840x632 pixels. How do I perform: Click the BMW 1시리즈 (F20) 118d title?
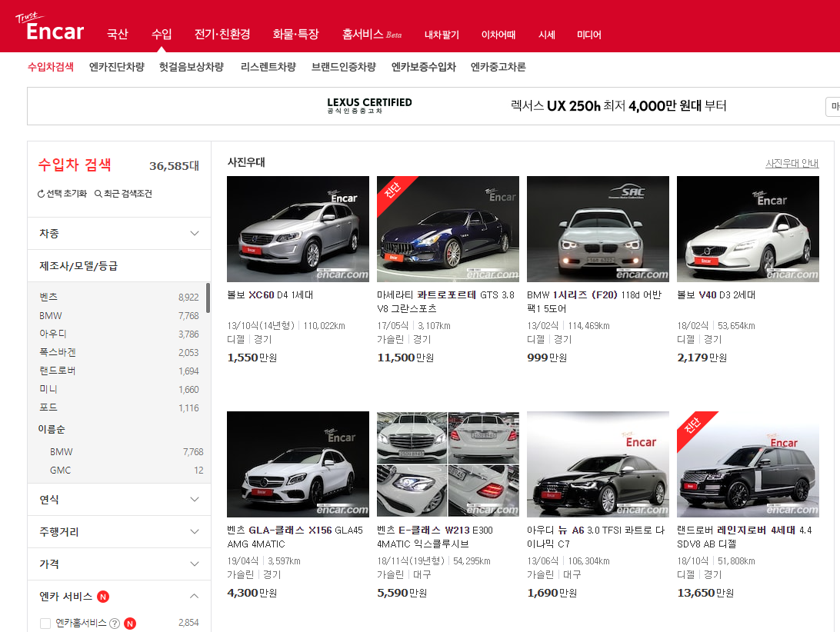(x=594, y=301)
